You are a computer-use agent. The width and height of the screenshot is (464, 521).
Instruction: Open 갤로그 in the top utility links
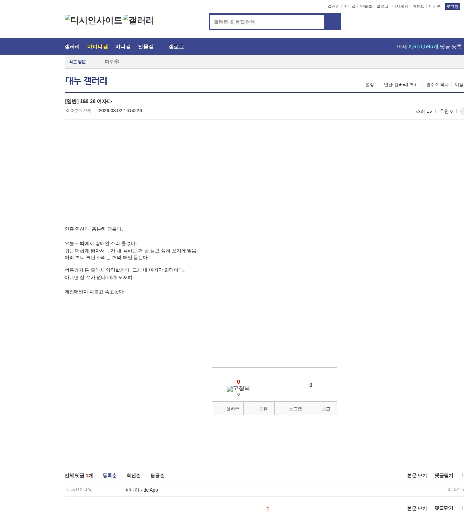[x=382, y=7]
